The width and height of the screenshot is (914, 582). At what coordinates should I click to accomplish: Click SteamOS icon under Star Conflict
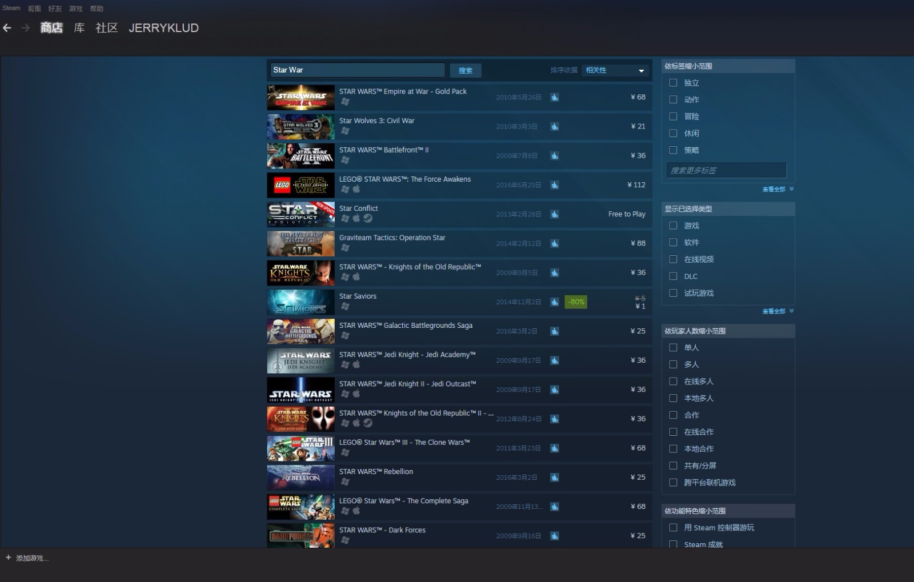coord(368,218)
